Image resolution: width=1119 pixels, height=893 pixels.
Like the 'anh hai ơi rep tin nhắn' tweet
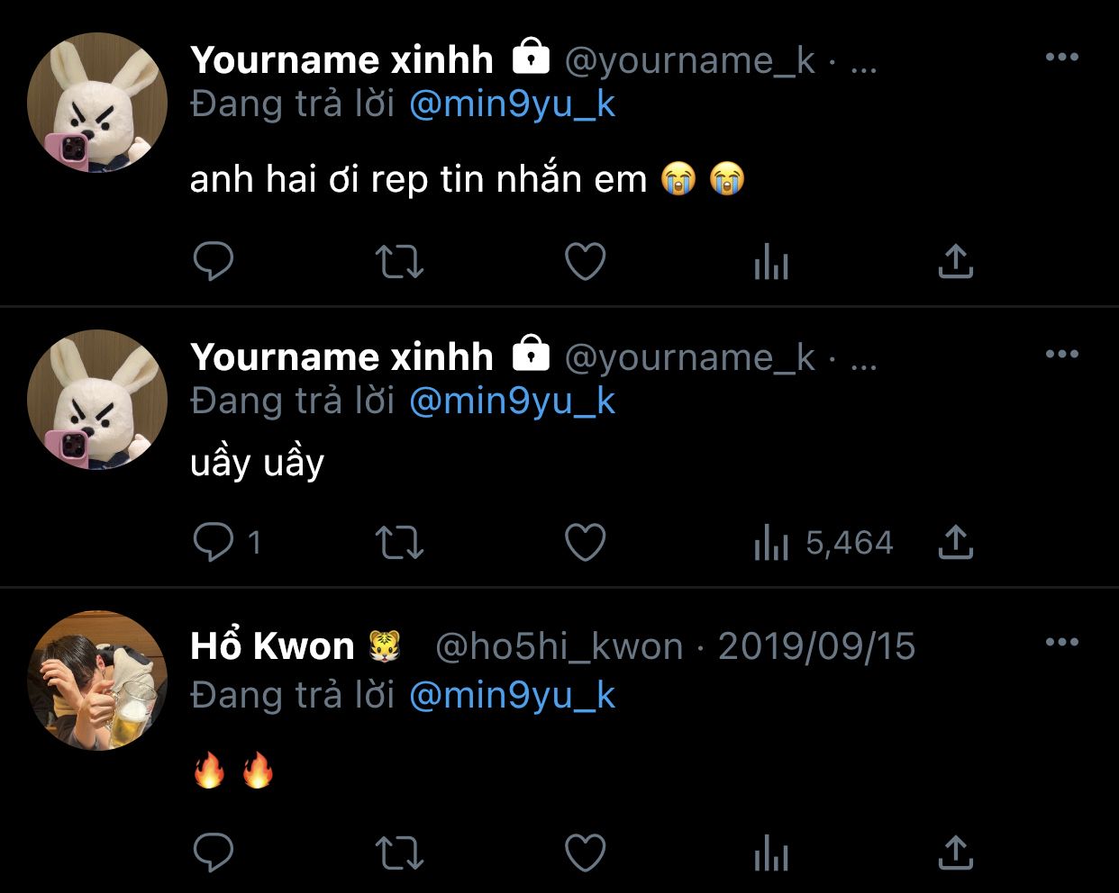tap(585, 262)
